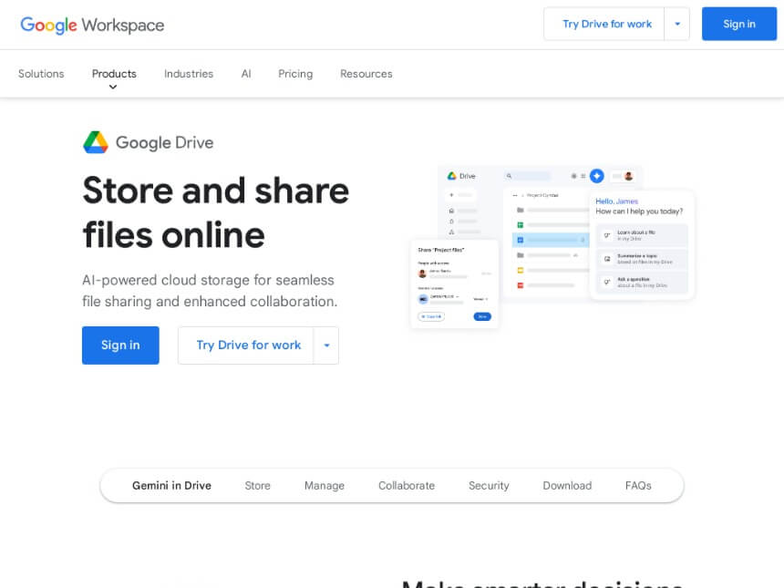
Task: Open the dropdown arrow beside the header Try Drive for work
Action: pos(676,24)
